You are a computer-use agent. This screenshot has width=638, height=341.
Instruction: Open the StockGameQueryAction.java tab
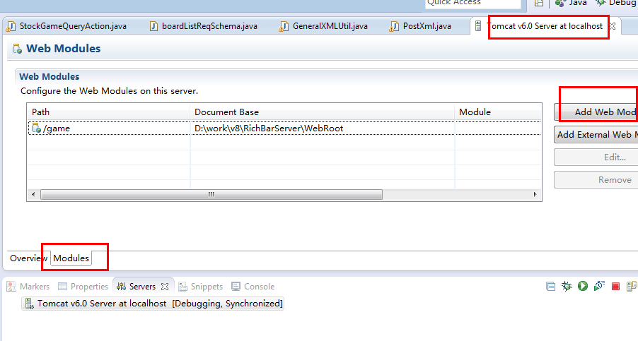(x=66, y=26)
